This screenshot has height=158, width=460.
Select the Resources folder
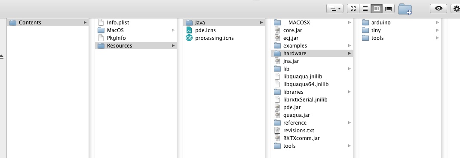click(136, 45)
